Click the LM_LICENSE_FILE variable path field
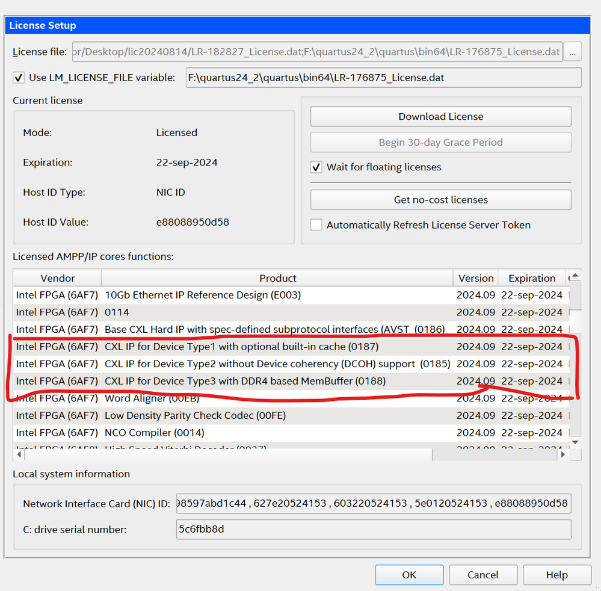601x591 pixels. pos(384,78)
